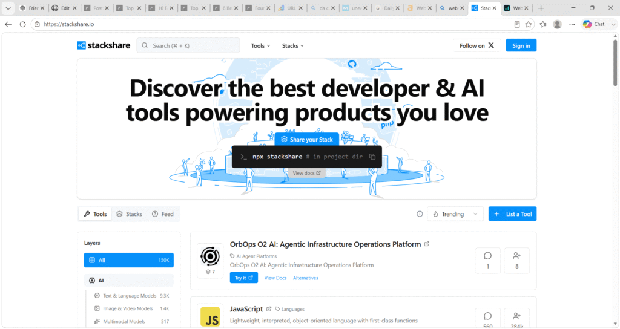The height and width of the screenshot is (329, 620).
Task: Click the Try it button
Action: [243, 278]
